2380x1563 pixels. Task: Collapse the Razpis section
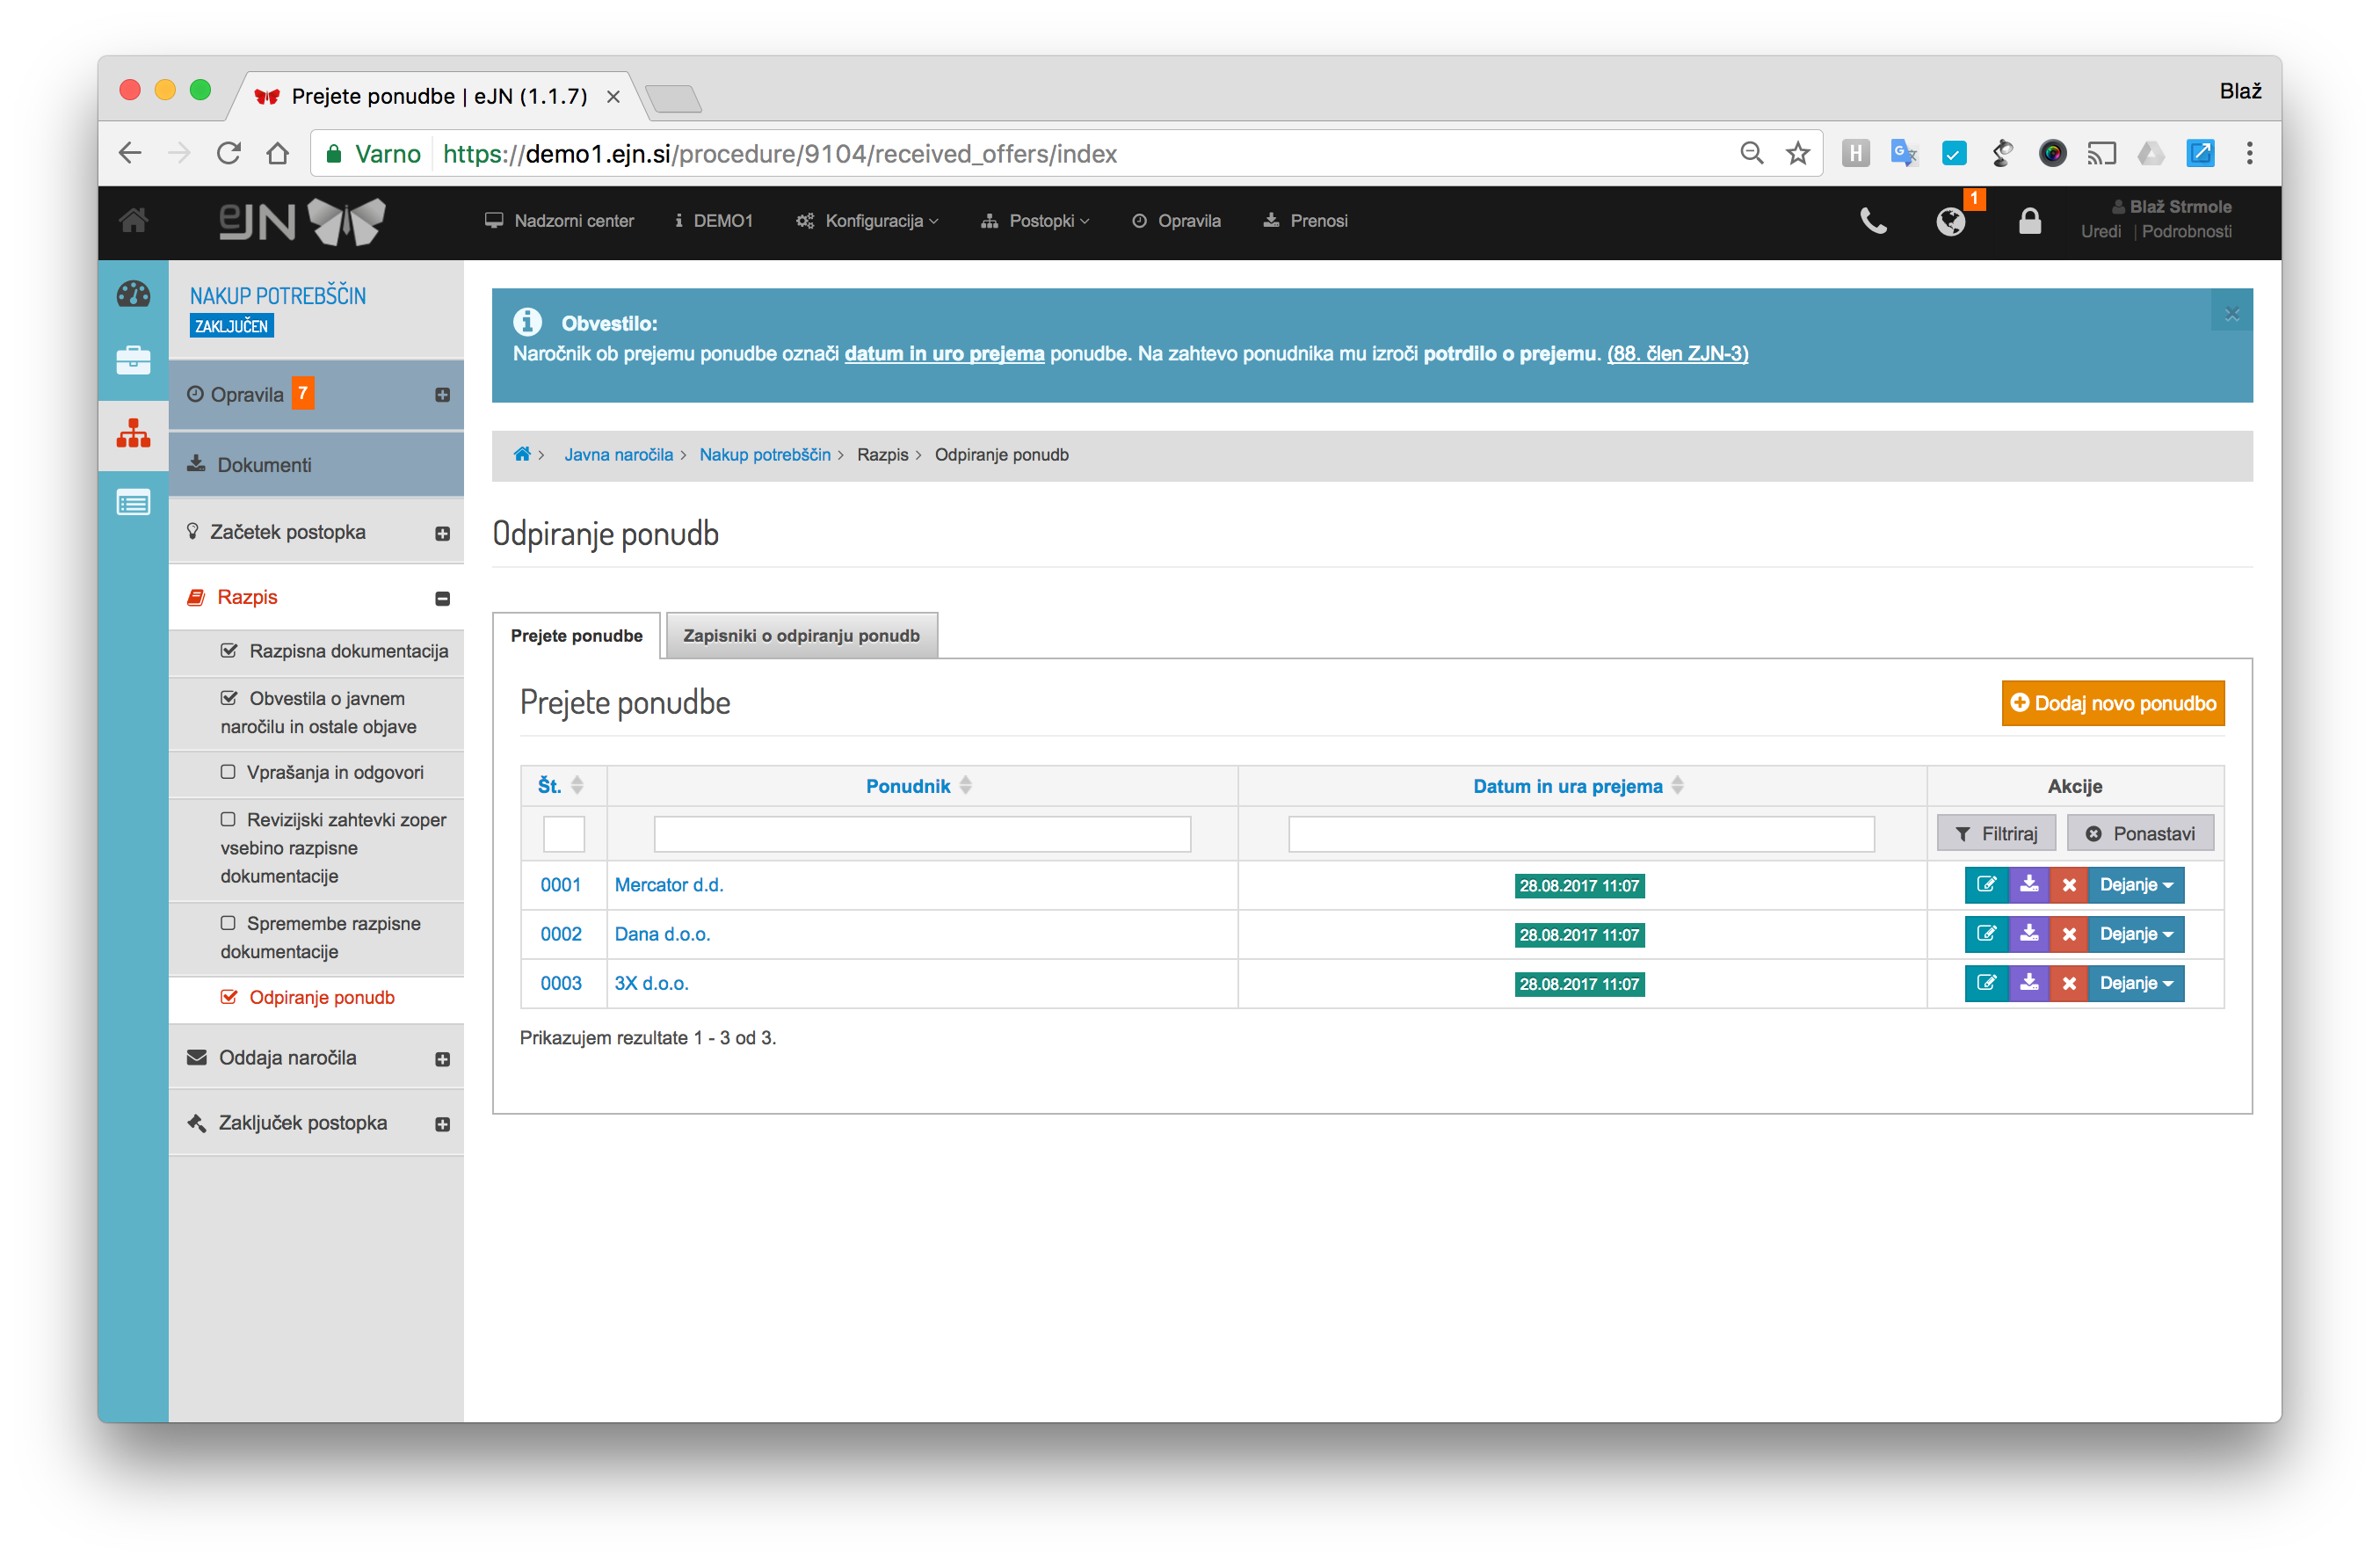pyautogui.click(x=442, y=598)
